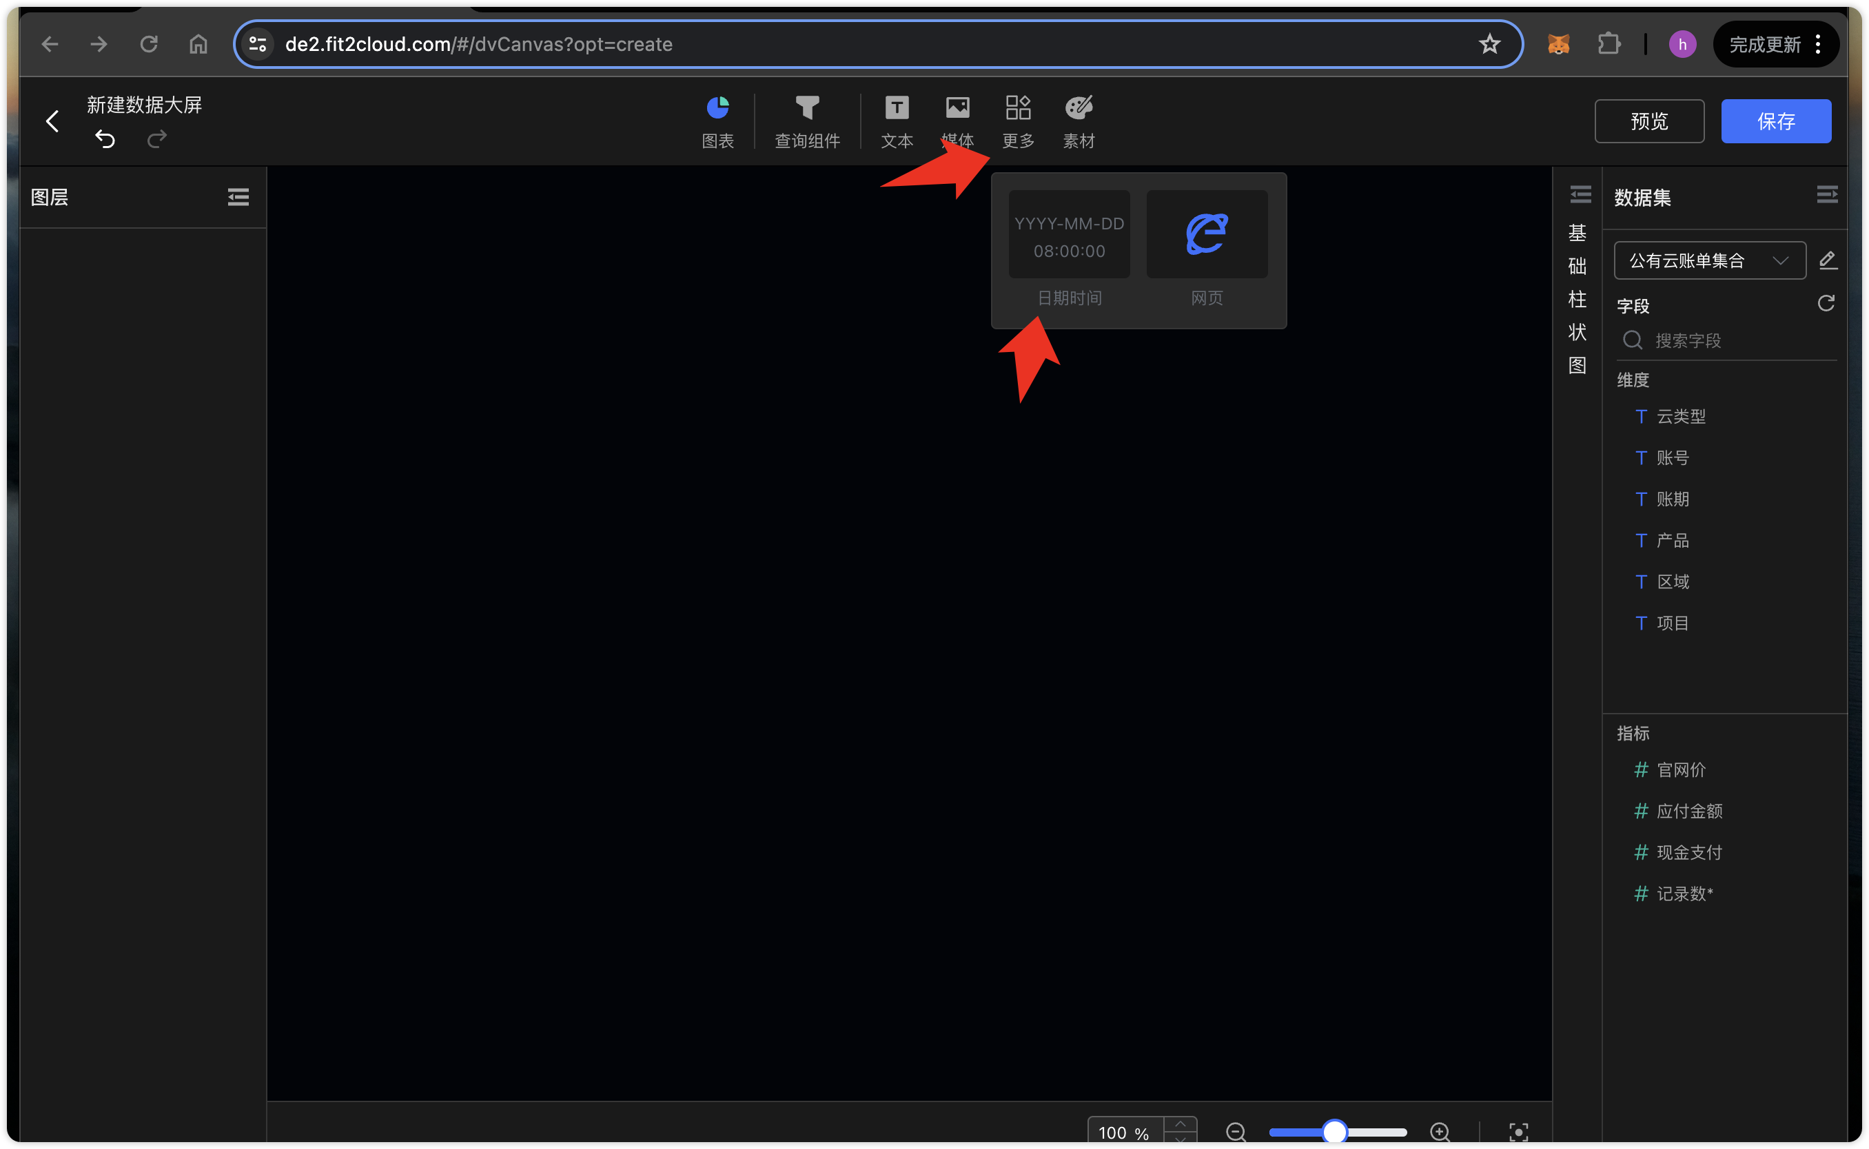Refresh the 字段 field list

tap(1826, 304)
